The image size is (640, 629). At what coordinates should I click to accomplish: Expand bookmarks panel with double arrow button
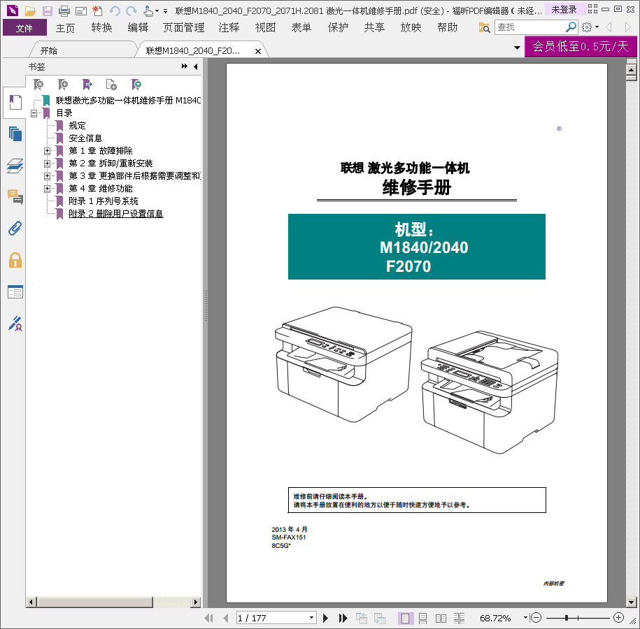coord(185,66)
